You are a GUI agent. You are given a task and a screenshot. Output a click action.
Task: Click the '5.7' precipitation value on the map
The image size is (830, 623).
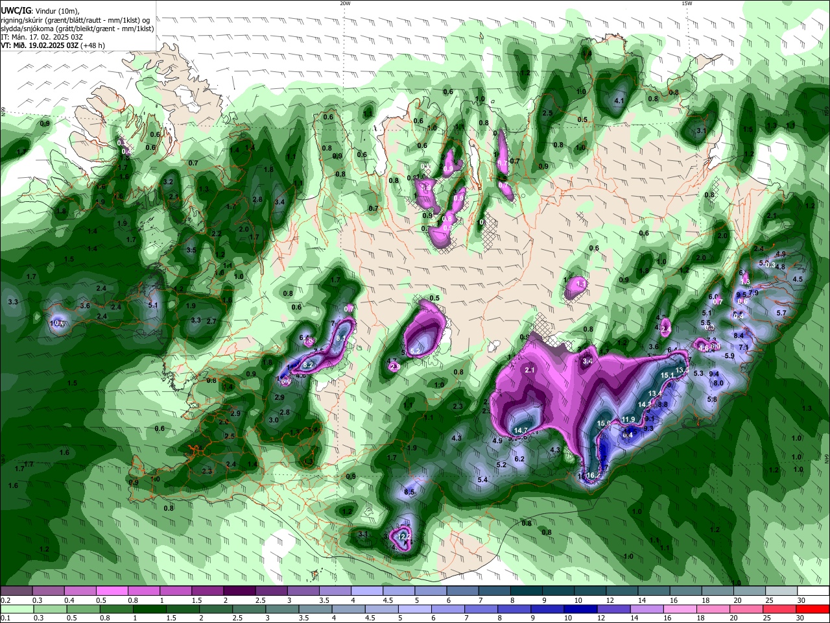(x=781, y=313)
